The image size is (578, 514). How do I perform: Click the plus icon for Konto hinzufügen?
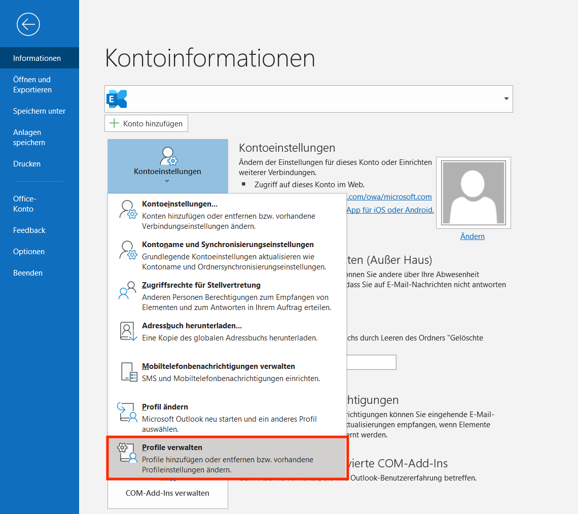(115, 123)
